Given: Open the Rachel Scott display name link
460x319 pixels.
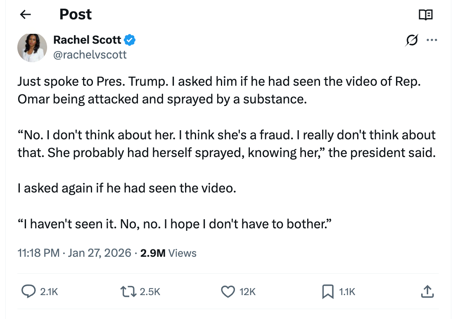Looking at the screenshot, I should click(x=87, y=40).
